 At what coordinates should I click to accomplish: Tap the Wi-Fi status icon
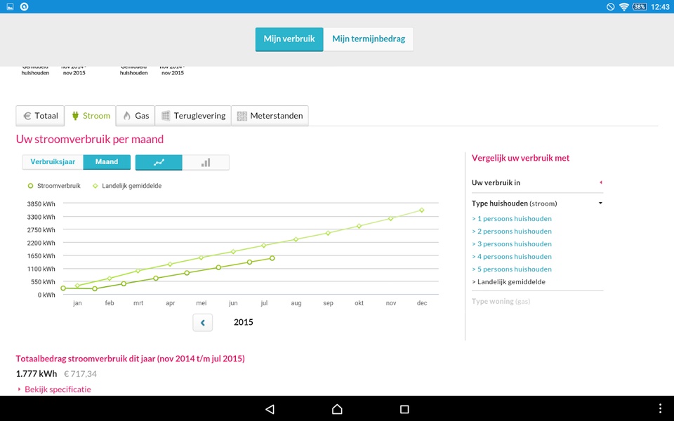tap(623, 7)
